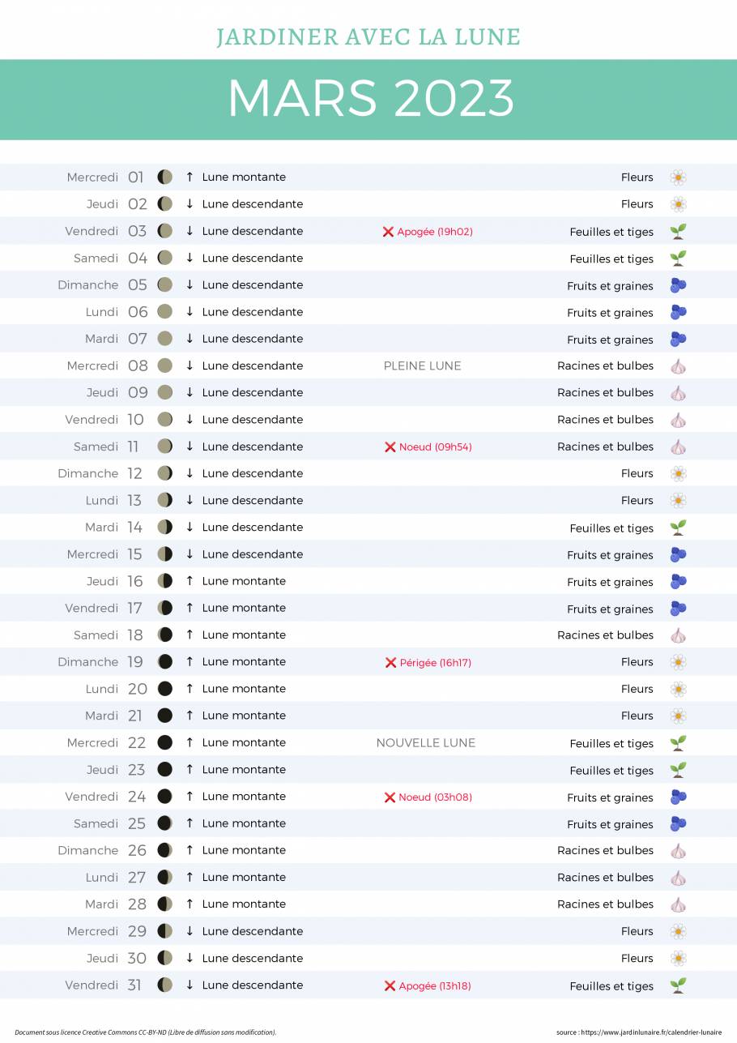Viewport: 737px width, 1043px height.
Task: Click the red X beside Noeud (09h54)
Action: coord(390,447)
